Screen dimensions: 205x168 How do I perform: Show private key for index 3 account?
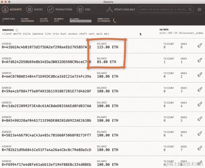click(200, 89)
